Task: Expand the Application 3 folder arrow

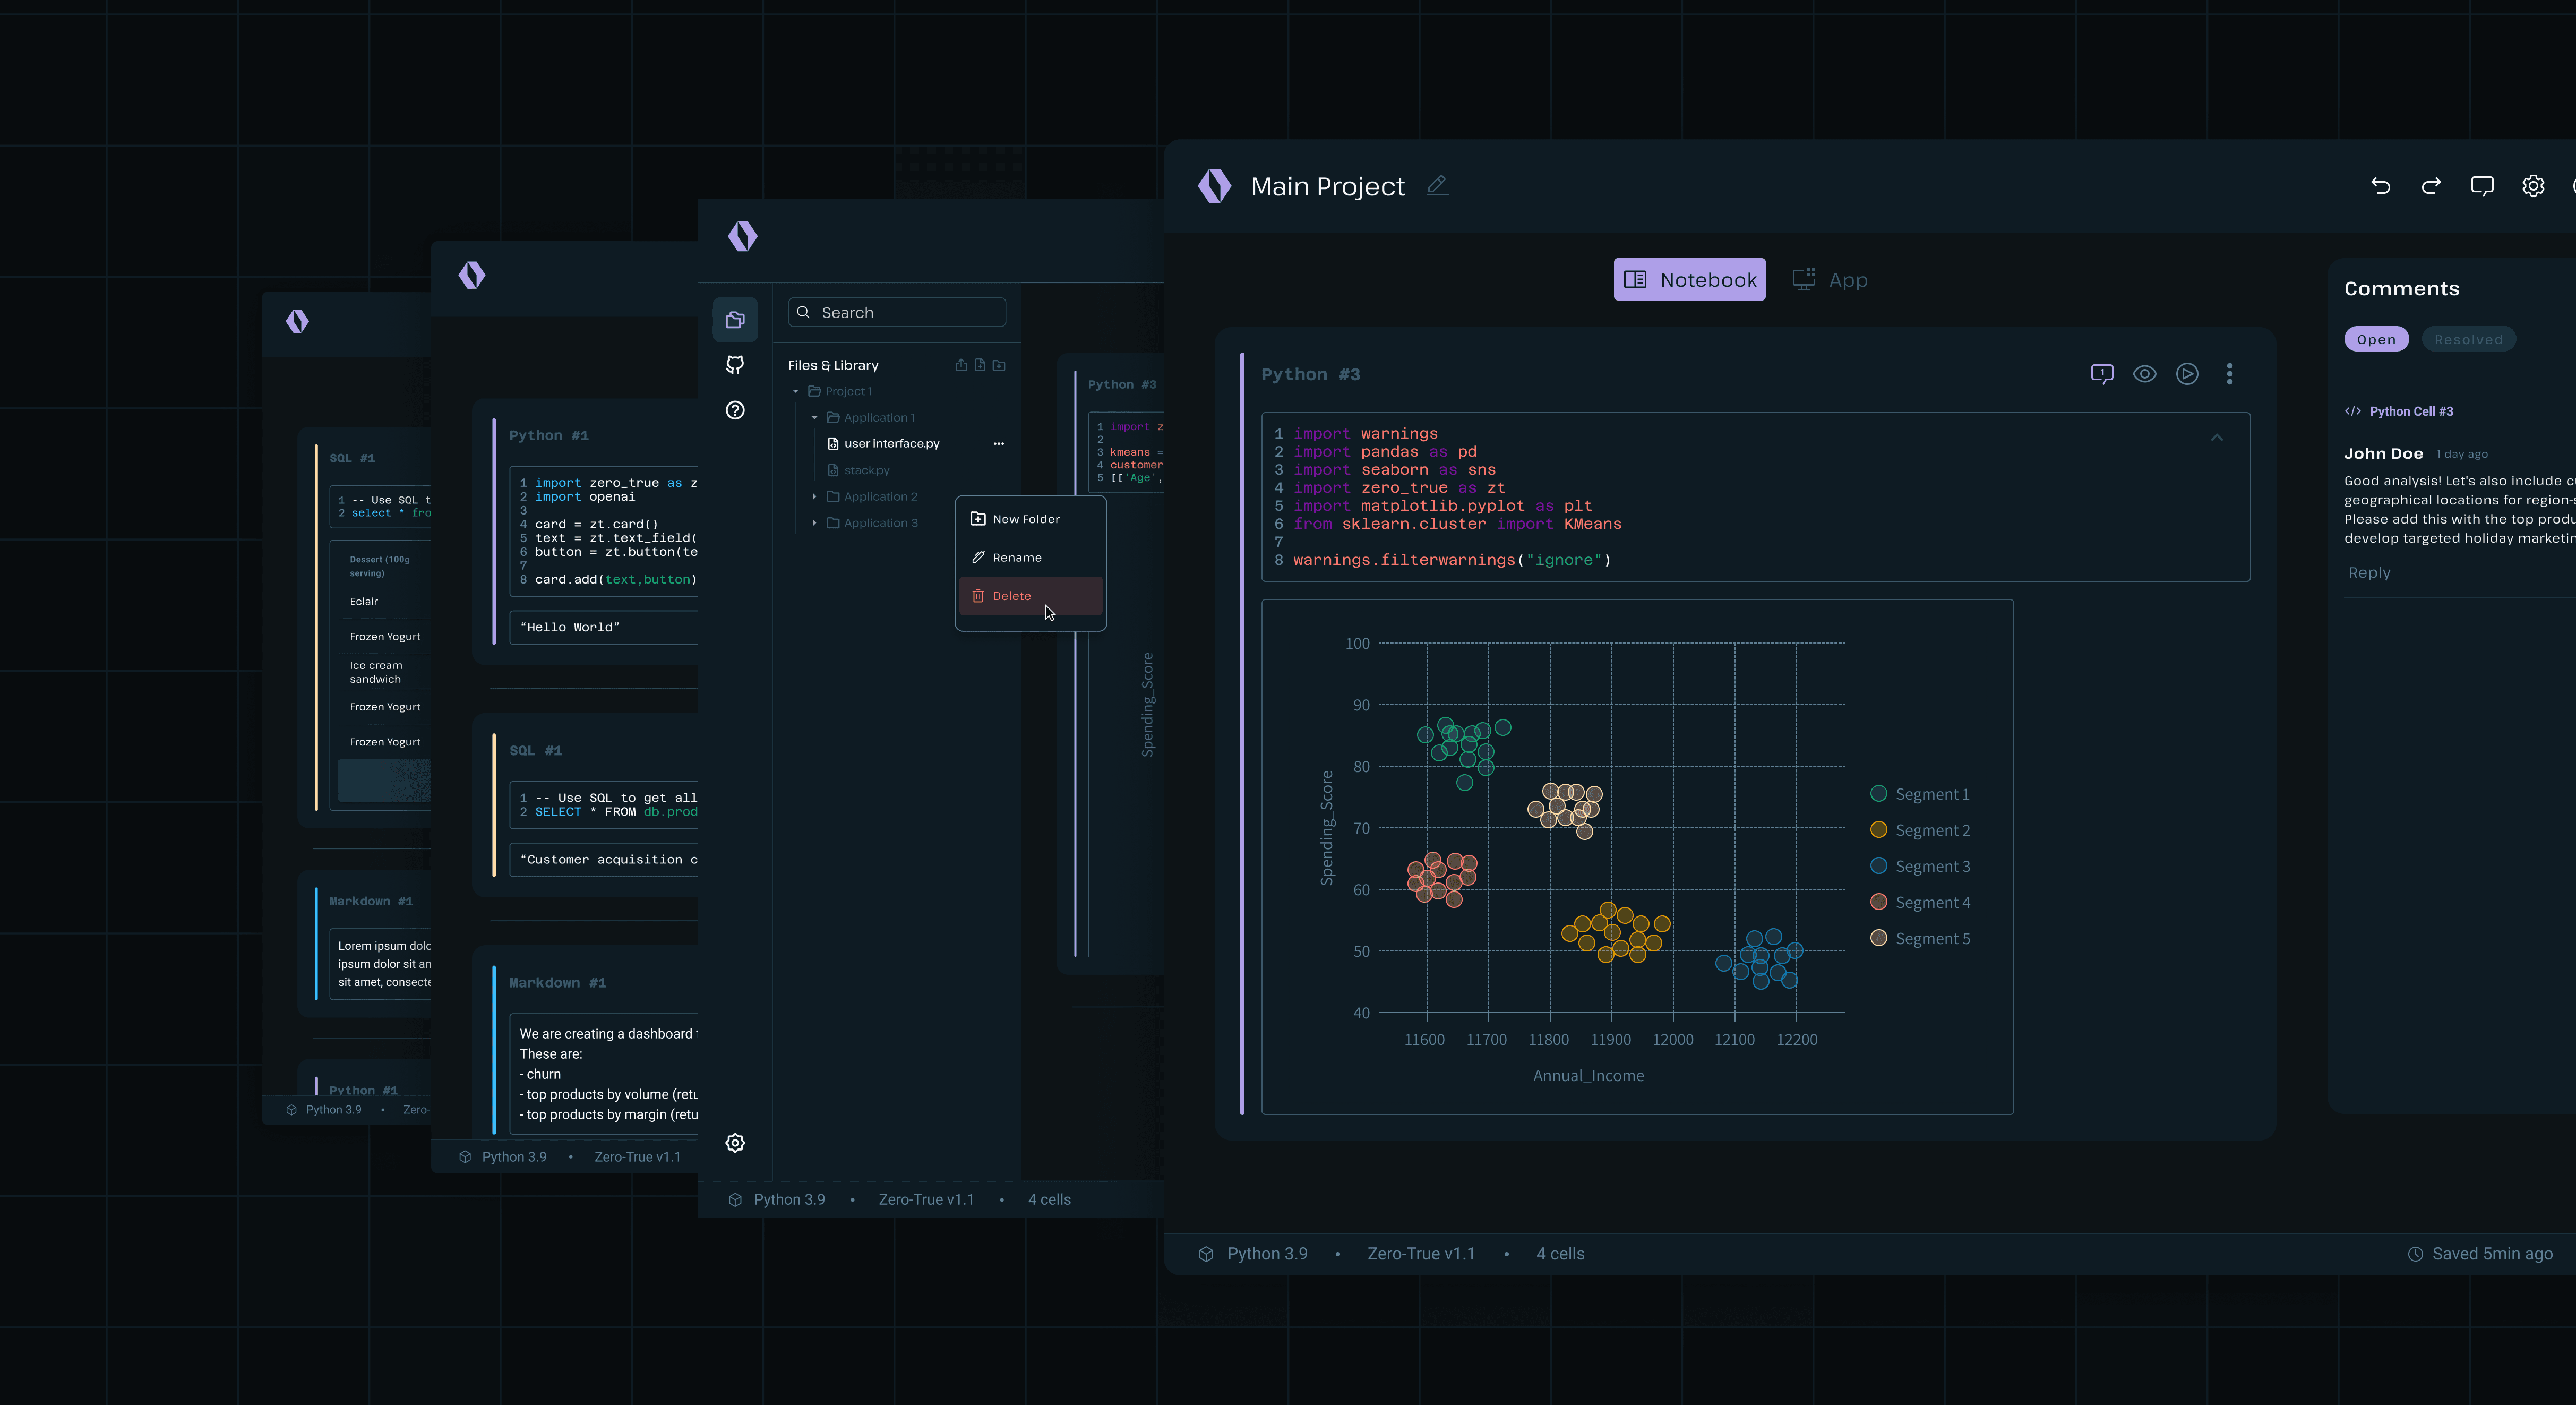Action: (814, 522)
